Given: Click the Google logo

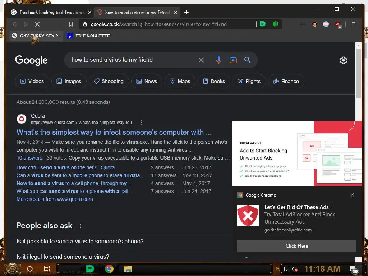Looking at the screenshot, I should (31, 60).
